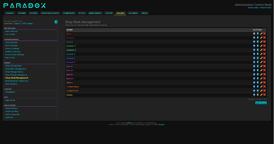
Task: Click the ACP Logout link
Action: tap(27, 24)
